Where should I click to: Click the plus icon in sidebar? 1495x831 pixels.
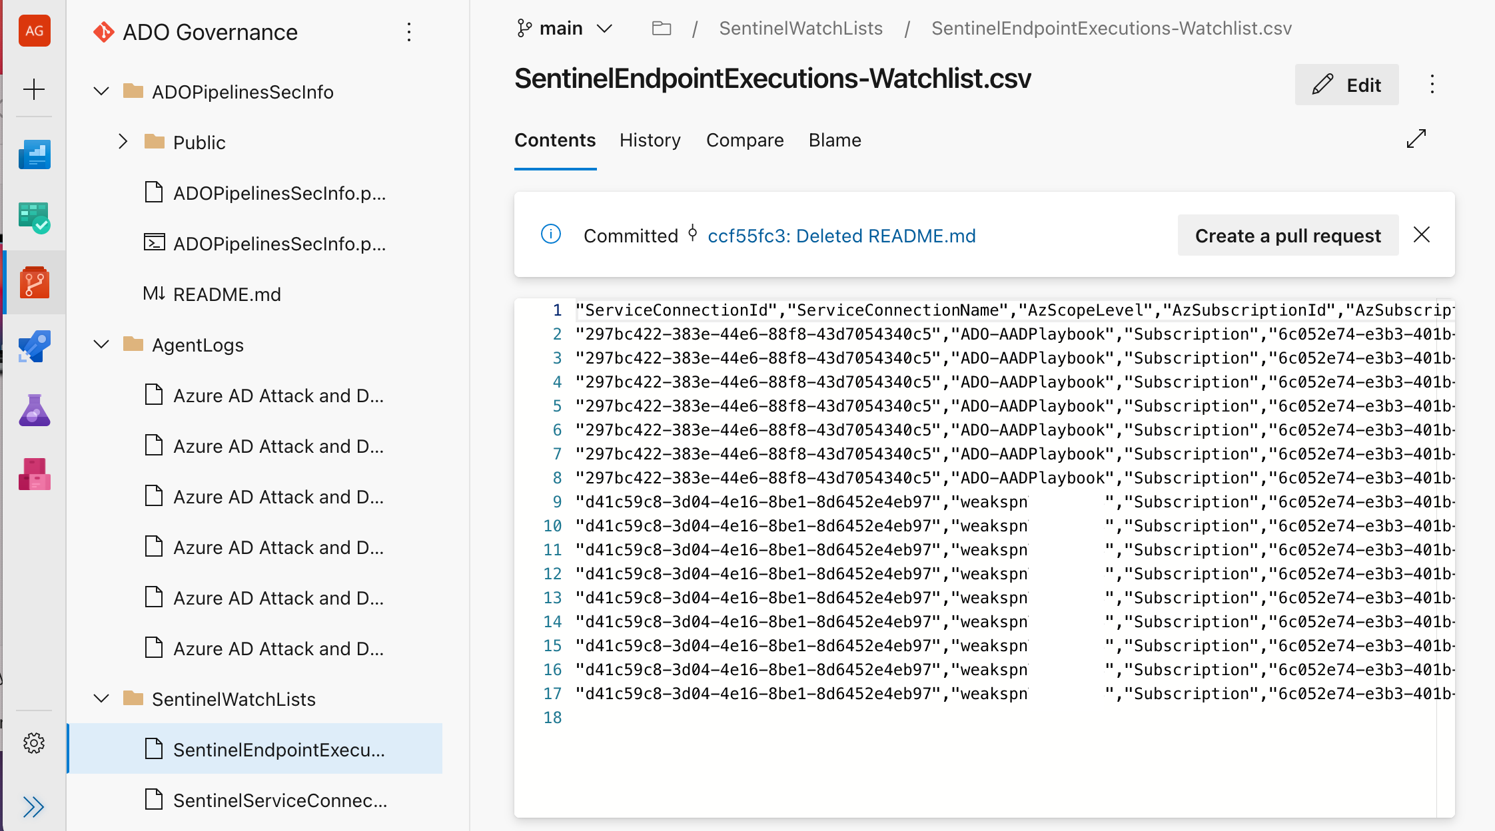34,89
